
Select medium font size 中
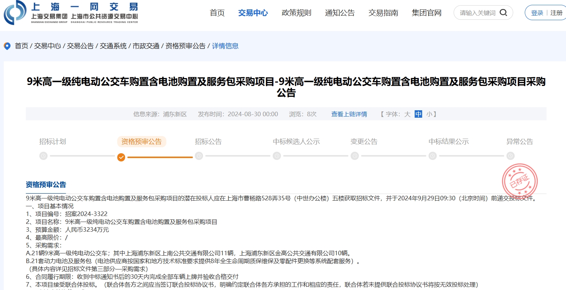click(x=418, y=114)
